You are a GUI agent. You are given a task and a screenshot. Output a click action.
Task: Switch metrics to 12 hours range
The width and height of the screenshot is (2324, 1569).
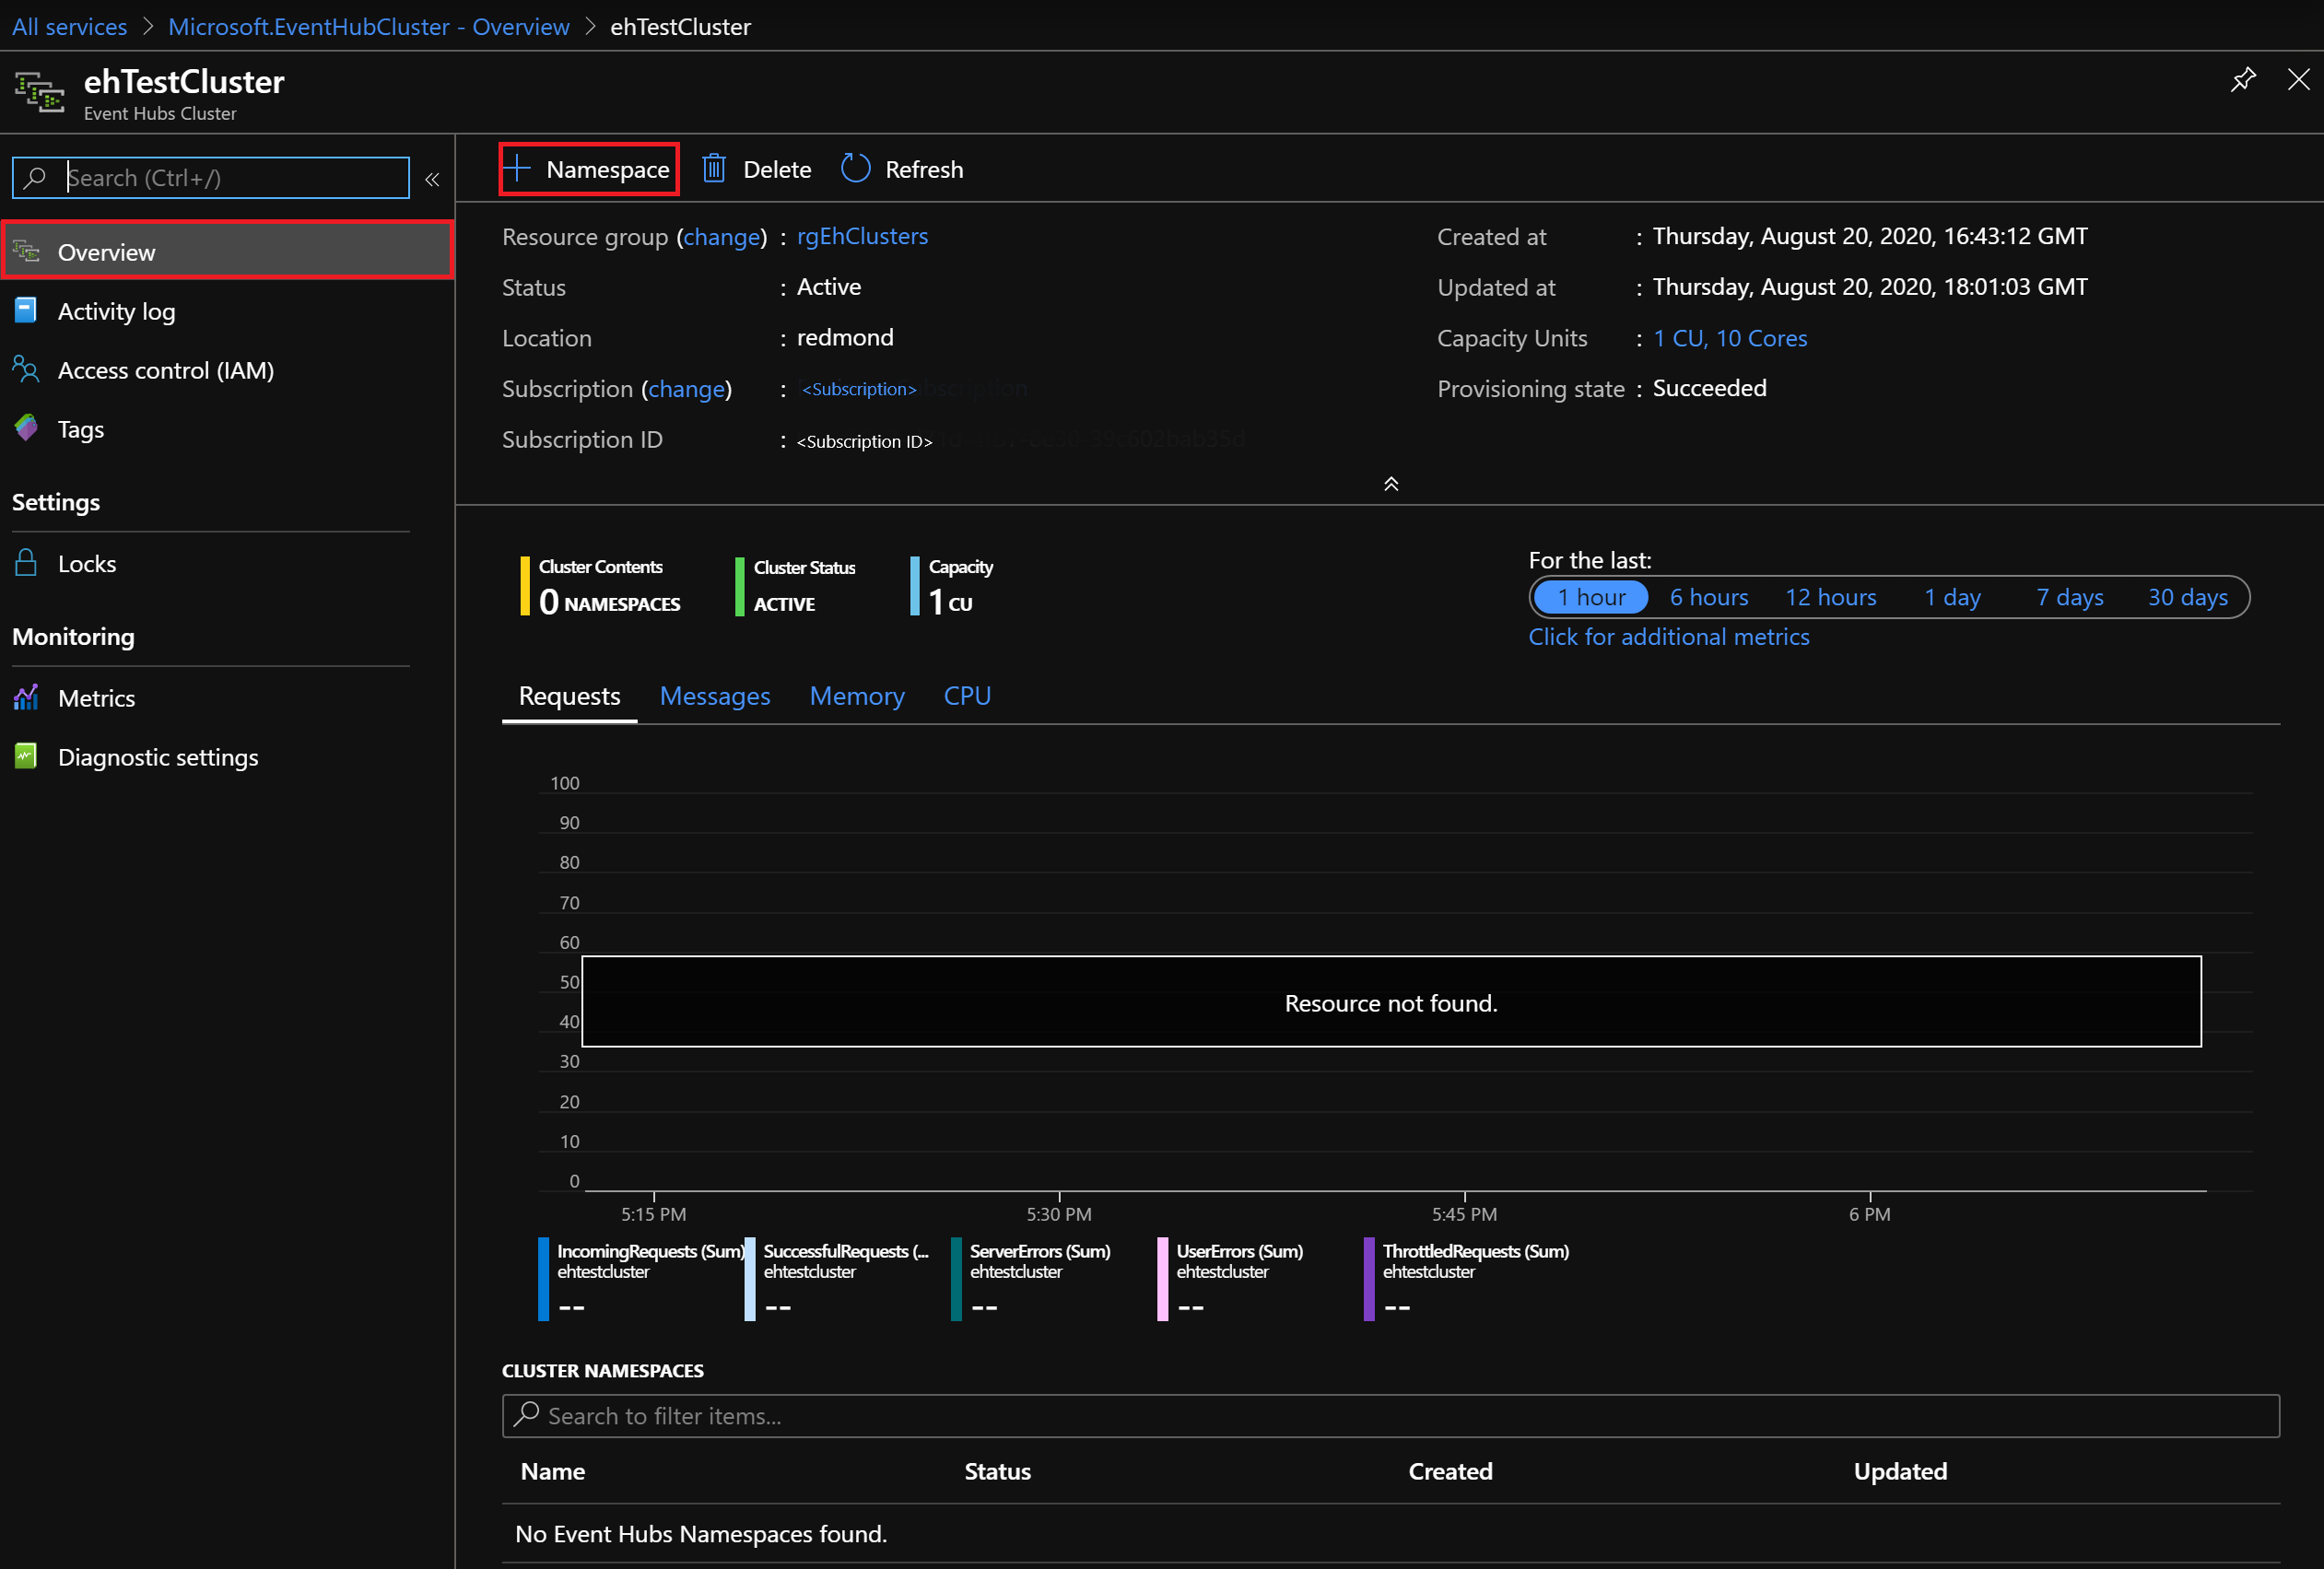pyautogui.click(x=1829, y=596)
